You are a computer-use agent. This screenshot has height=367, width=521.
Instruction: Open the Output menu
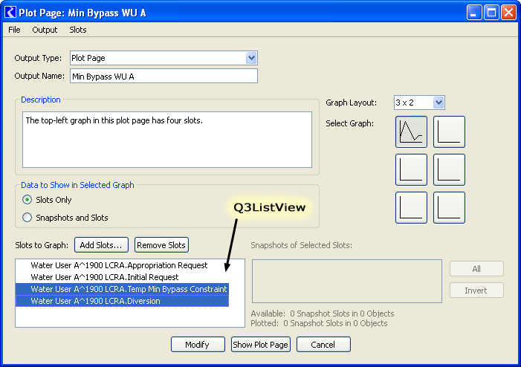(x=45, y=30)
